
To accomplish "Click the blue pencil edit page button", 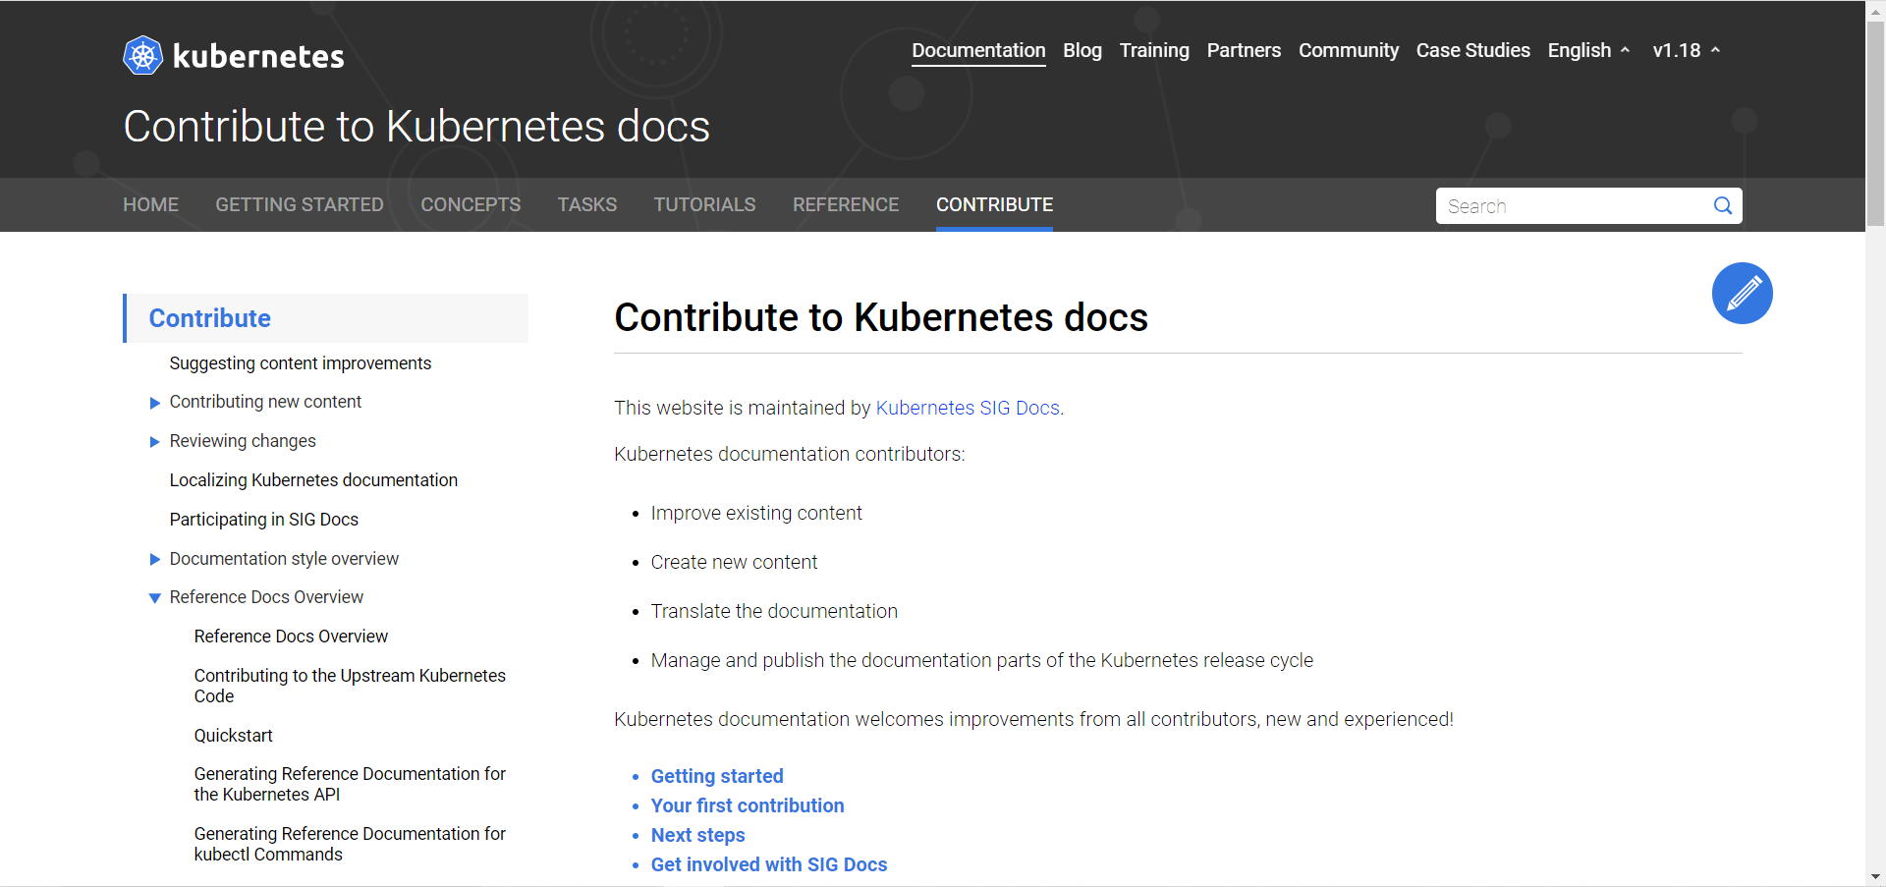I will [1742, 293].
